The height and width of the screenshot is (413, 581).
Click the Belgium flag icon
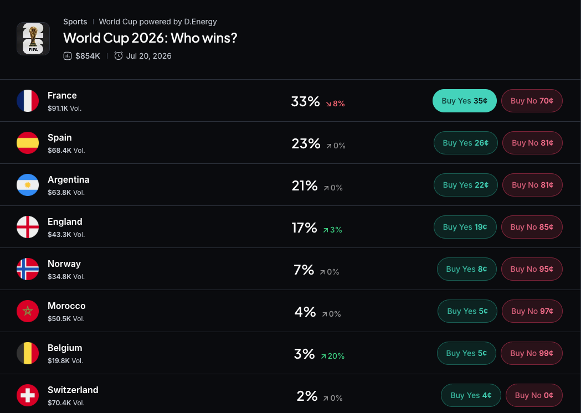pyautogui.click(x=28, y=353)
